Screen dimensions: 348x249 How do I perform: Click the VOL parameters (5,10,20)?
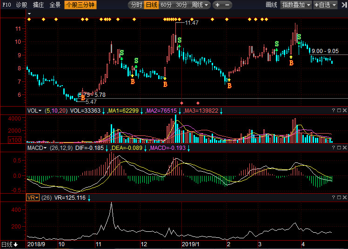tap(56, 111)
